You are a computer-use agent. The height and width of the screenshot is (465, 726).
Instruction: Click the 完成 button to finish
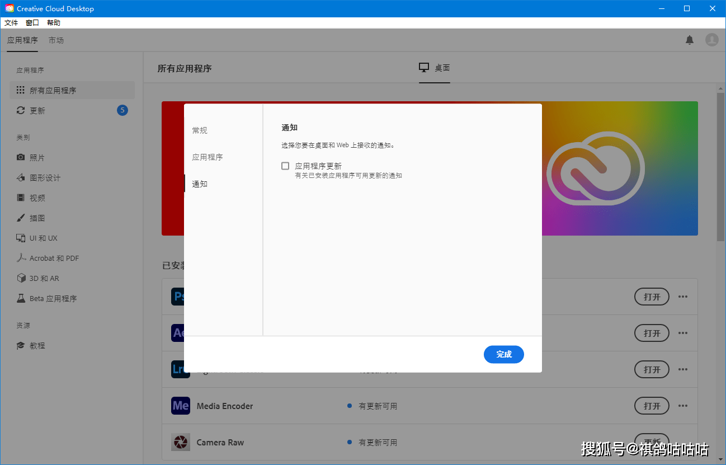(x=503, y=354)
